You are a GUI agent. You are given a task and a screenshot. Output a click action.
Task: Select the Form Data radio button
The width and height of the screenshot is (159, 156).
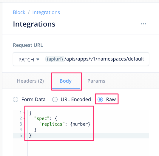pyautogui.click(x=16, y=99)
